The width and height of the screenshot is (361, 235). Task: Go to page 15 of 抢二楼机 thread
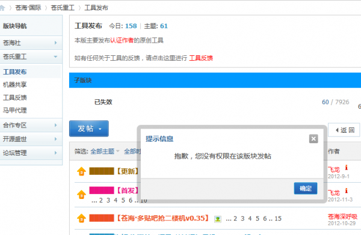pos(278,218)
